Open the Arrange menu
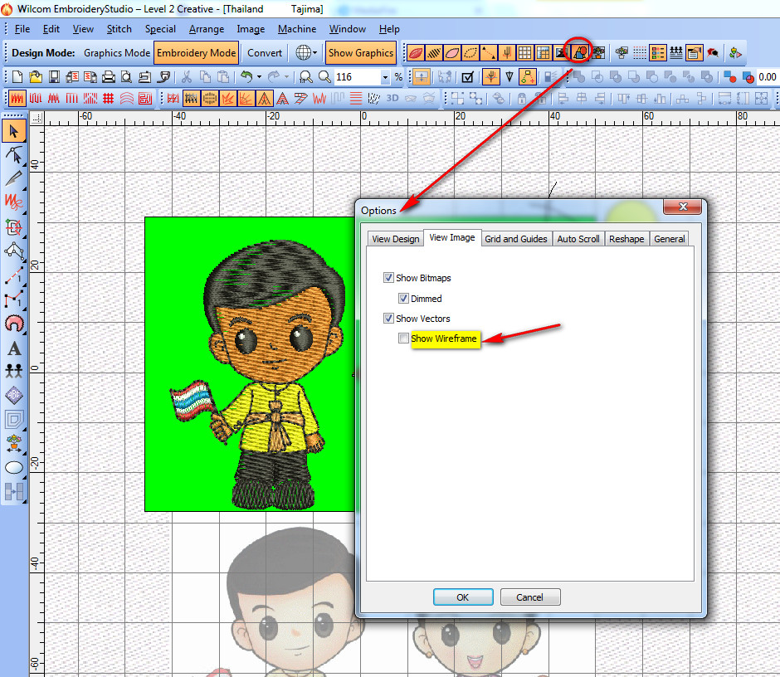The image size is (780, 677). click(207, 29)
